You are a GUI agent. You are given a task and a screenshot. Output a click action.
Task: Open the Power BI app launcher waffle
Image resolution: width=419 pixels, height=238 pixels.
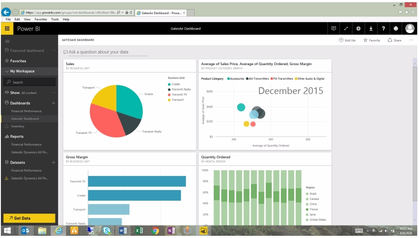[7, 29]
